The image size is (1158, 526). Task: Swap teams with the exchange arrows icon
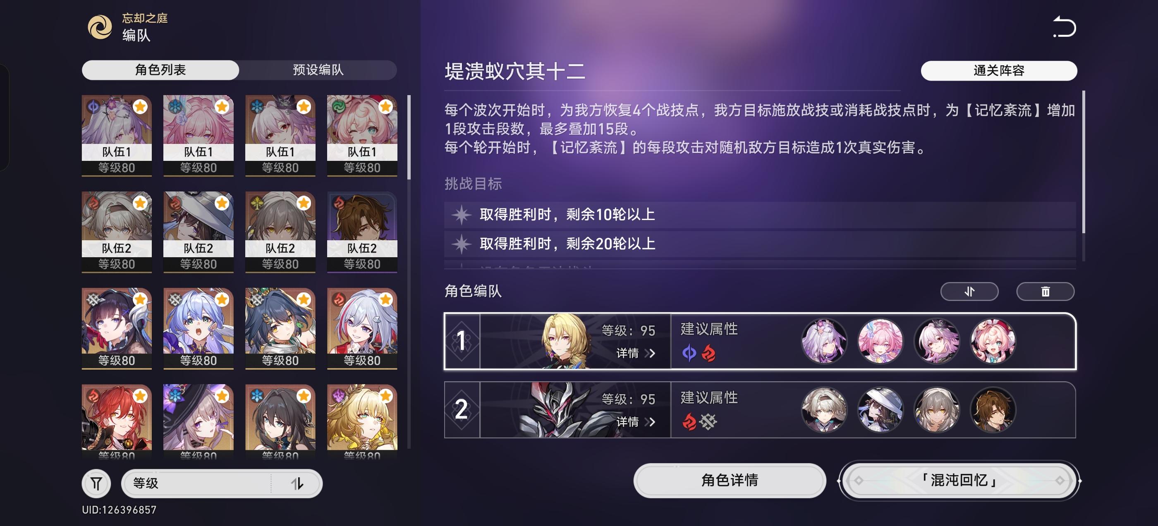tap(969, 291)
